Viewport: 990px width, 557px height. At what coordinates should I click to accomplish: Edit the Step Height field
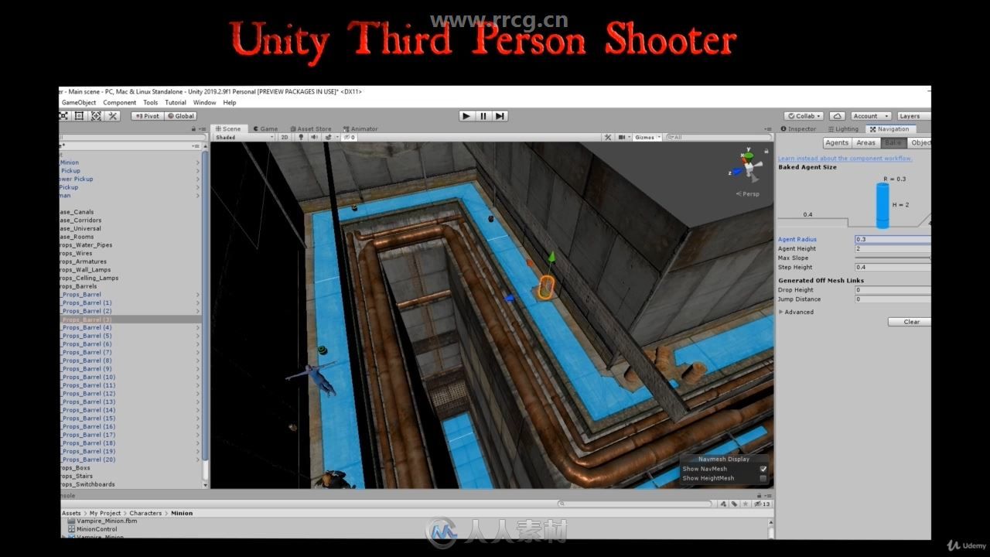(x=893, y=267)
